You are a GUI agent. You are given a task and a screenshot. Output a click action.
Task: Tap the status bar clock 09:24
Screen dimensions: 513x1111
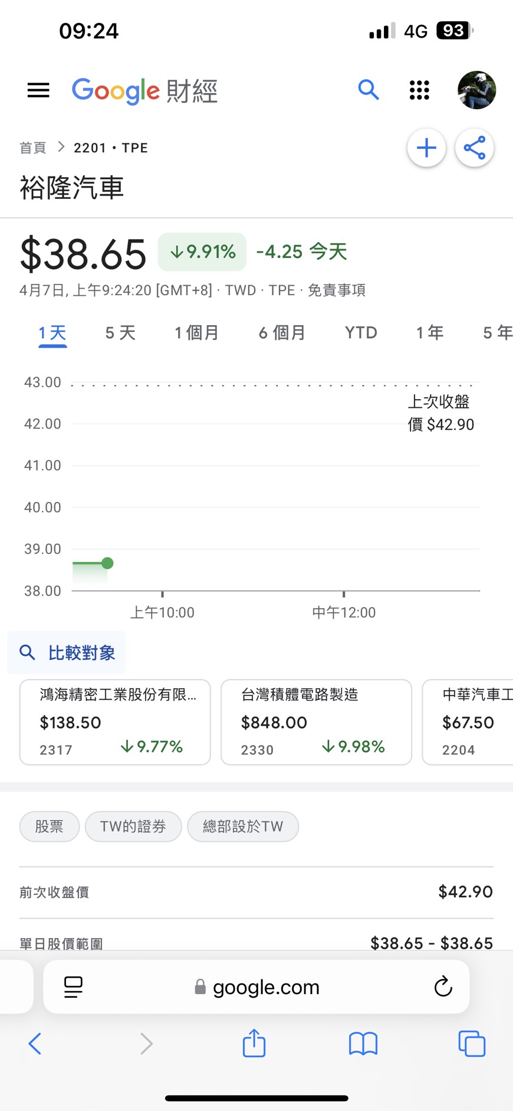[89, 31]
